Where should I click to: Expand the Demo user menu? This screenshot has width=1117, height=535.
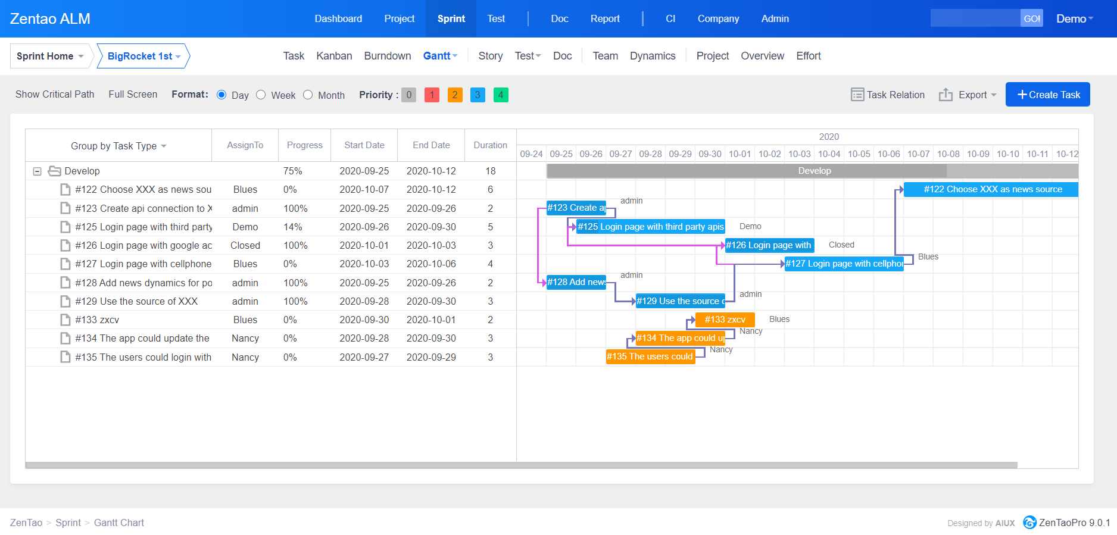[x=1074, y=19]
